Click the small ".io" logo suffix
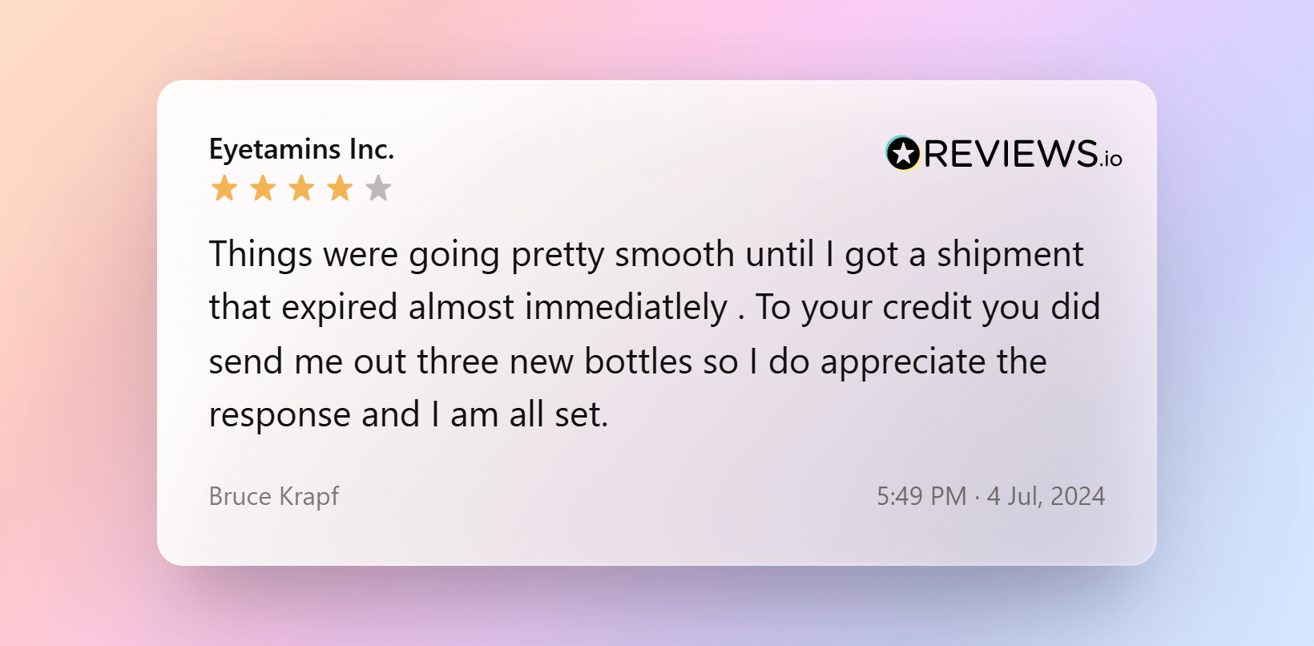1314x646 pixels. 1111,159
